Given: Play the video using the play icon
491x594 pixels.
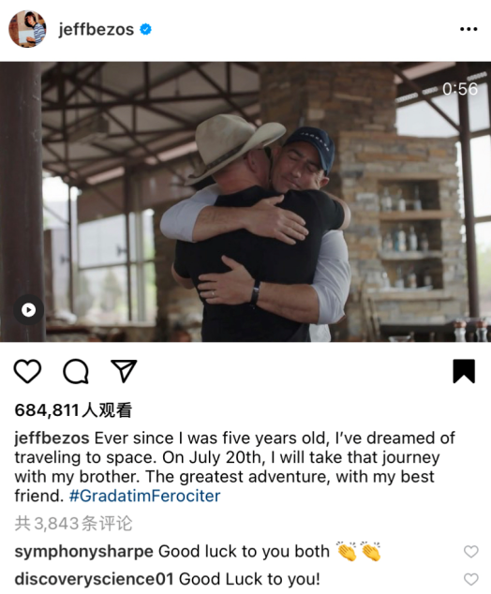Looking at the screenshot, I should tap(29, 310).
